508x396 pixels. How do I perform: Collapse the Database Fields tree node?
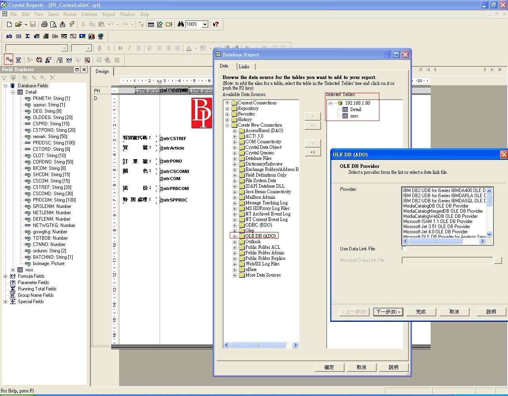6,86
